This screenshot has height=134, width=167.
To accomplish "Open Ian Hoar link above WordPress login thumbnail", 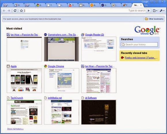I will click(x=25, y=35).
